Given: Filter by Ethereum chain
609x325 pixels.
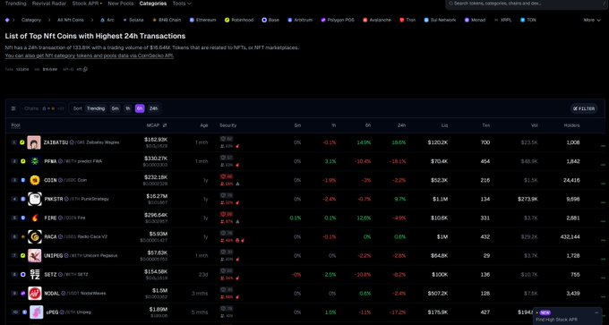Looking at the screenshot, I should (x=202, y=20).
